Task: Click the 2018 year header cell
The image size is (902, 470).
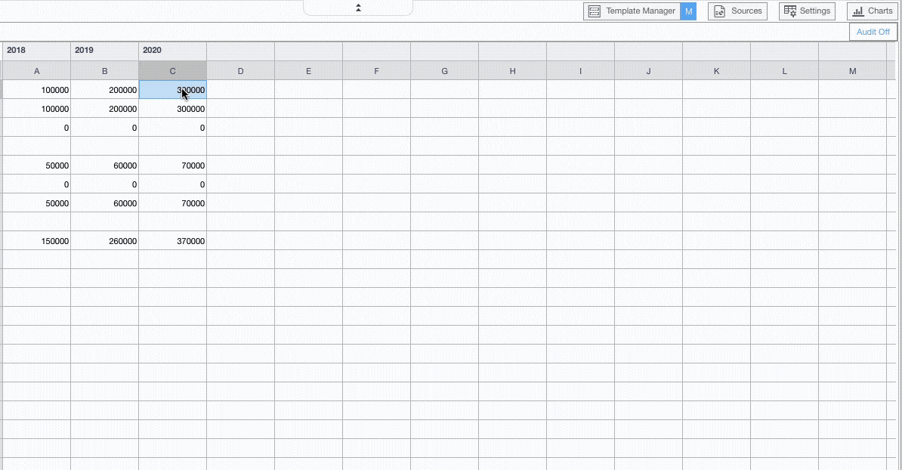Action: tap(37, 50)
